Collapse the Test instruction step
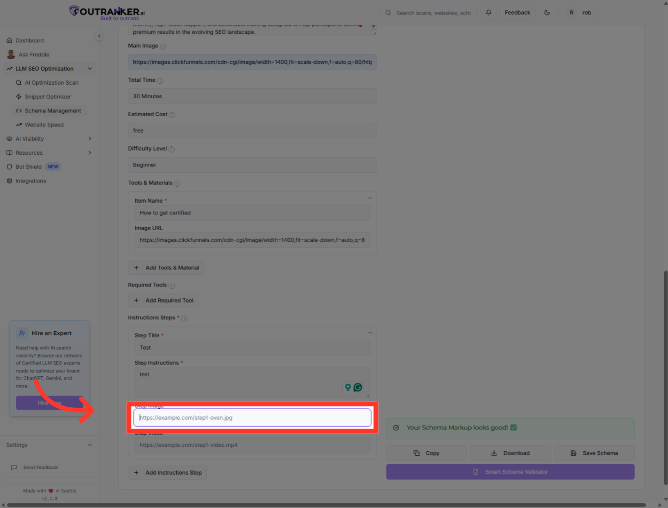The height and width of the screenshot is (508, 668). 370,333
